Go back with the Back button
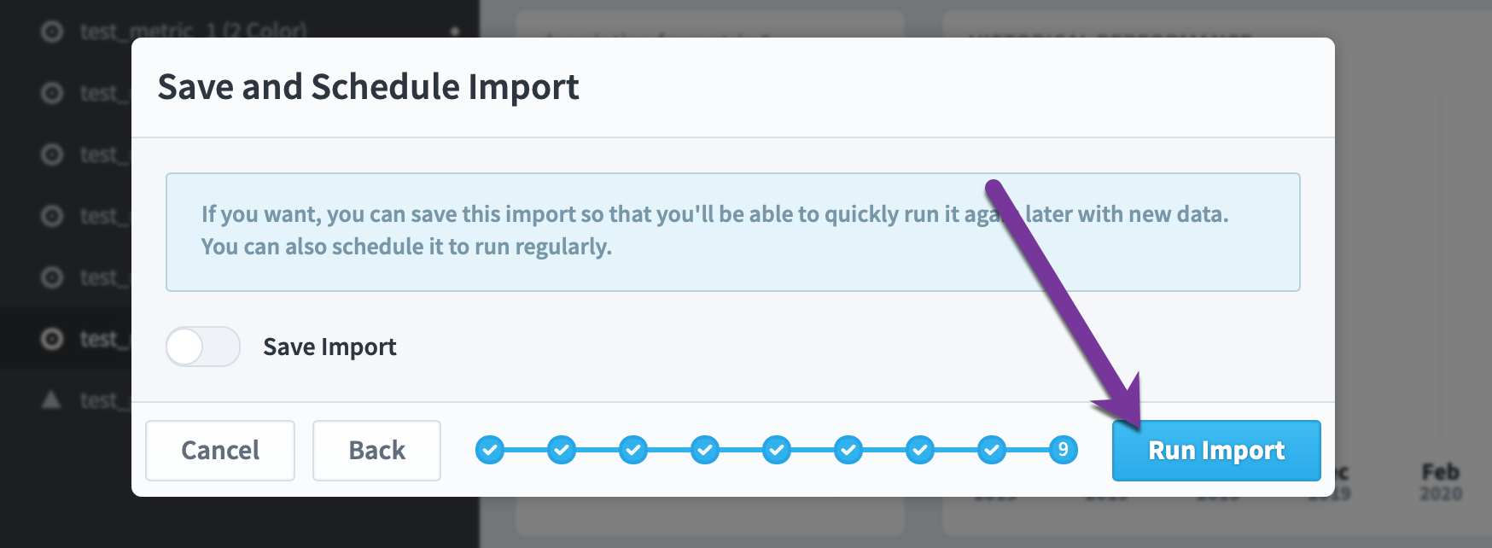Screen dimensions: 1492x548 376,450
